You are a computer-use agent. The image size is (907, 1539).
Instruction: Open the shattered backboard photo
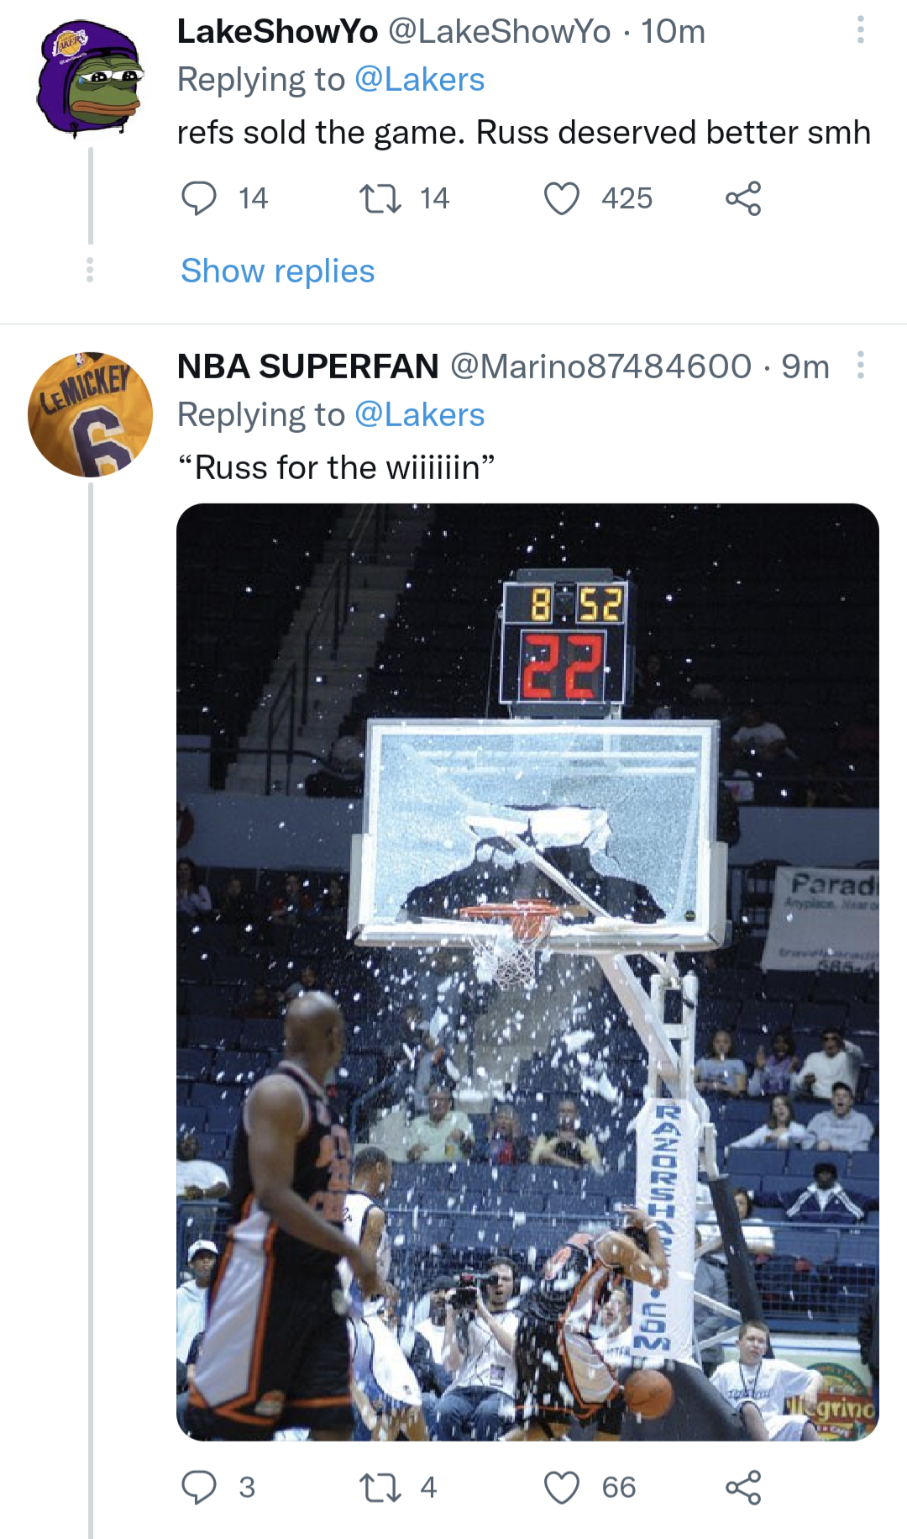(x=527, y=971)
